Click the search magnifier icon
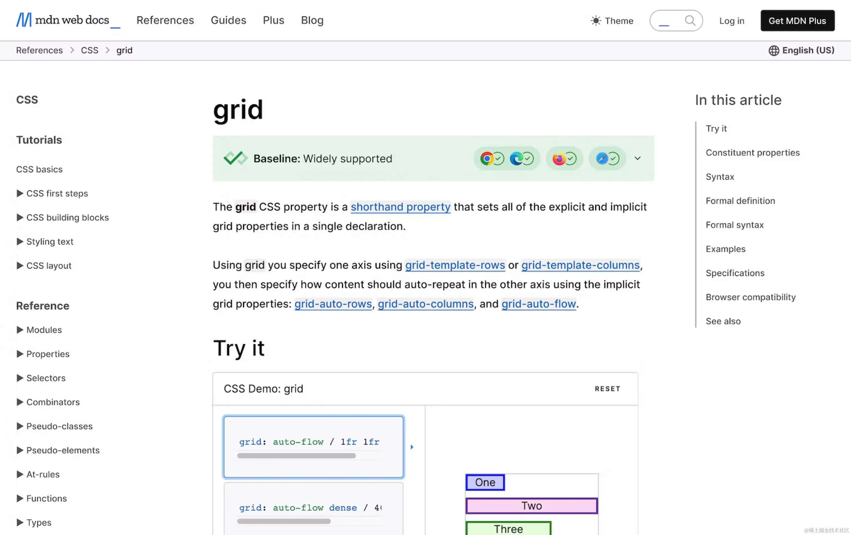Screen dimensions: 851x535 click(689, 21)
